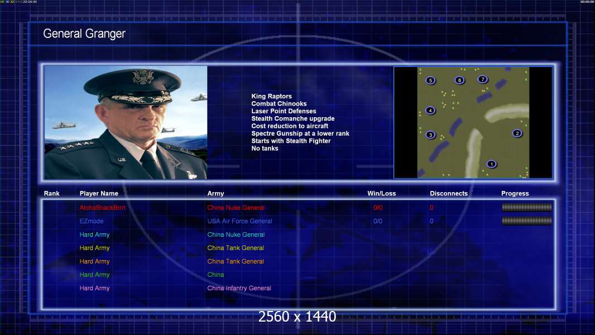Click the green China army text
Viewport: 595px width, 335px height.
tap(215, 275)
